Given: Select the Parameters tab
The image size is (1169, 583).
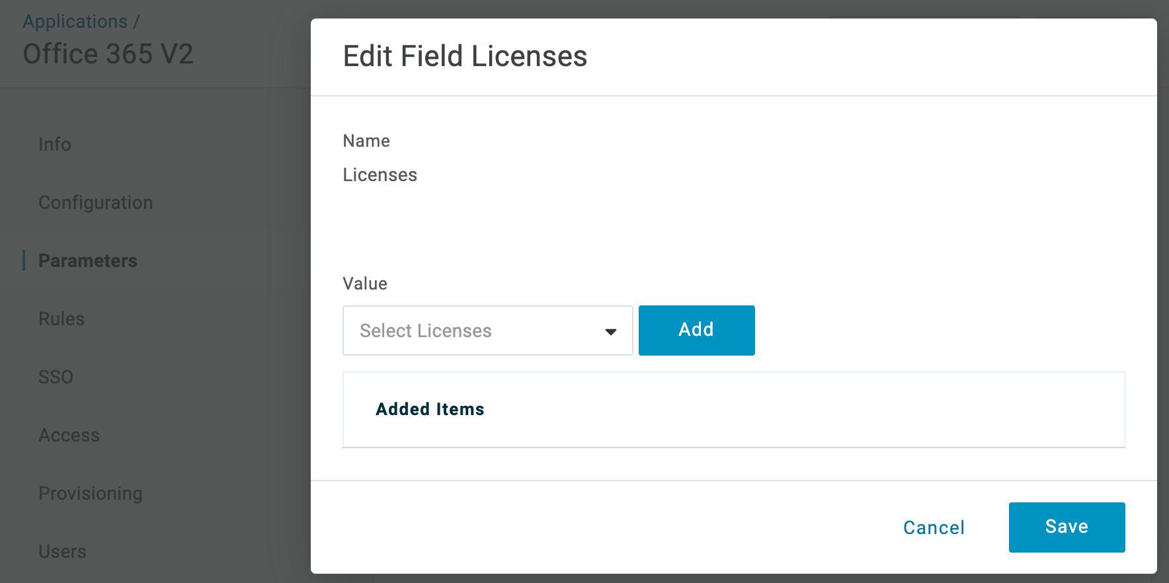Looking at the screenshot, I should pos(88,260).
